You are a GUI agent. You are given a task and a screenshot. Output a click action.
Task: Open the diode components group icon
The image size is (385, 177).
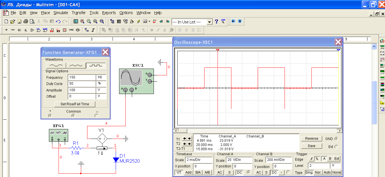pyautogui.click(x=19, y=30)
